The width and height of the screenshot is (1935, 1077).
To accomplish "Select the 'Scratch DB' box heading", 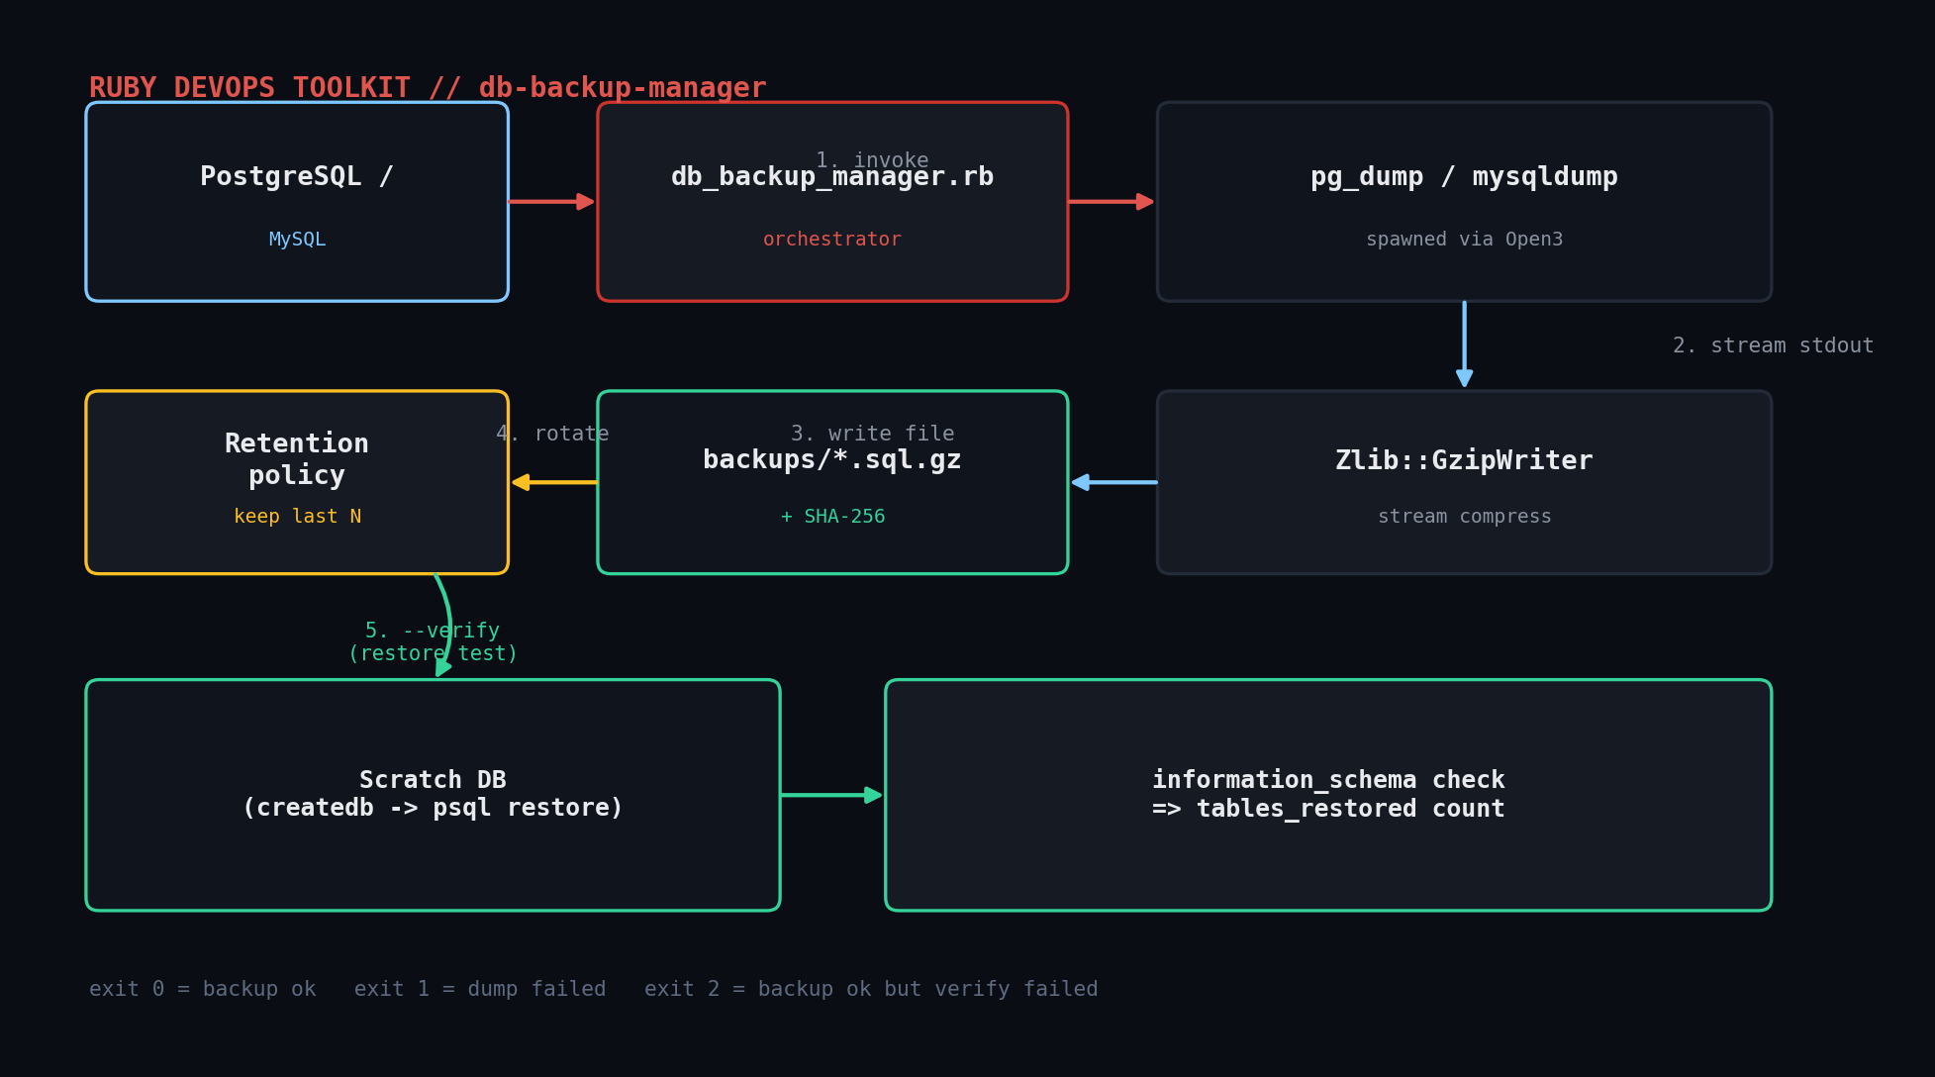I will click(433, 780).
